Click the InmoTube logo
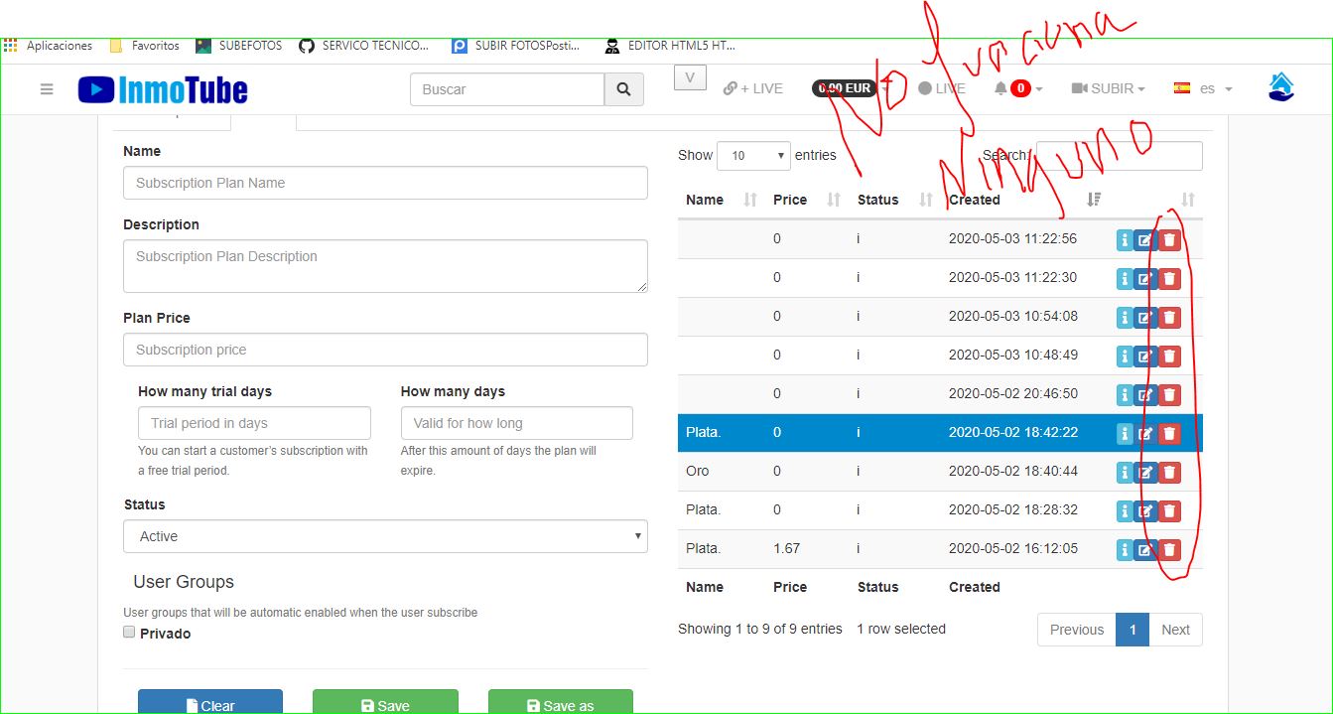The image size is (1333, 714). [163, 88]
